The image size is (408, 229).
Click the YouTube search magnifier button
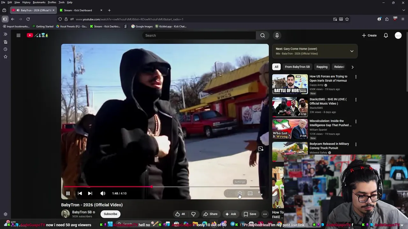tap(263, 35)
